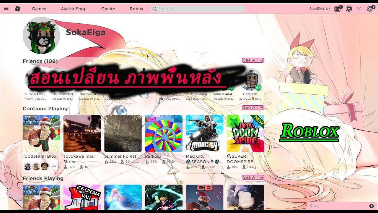378x213 pixels.
Task: Click into the Search field
Action: click(x=198, y=9)
